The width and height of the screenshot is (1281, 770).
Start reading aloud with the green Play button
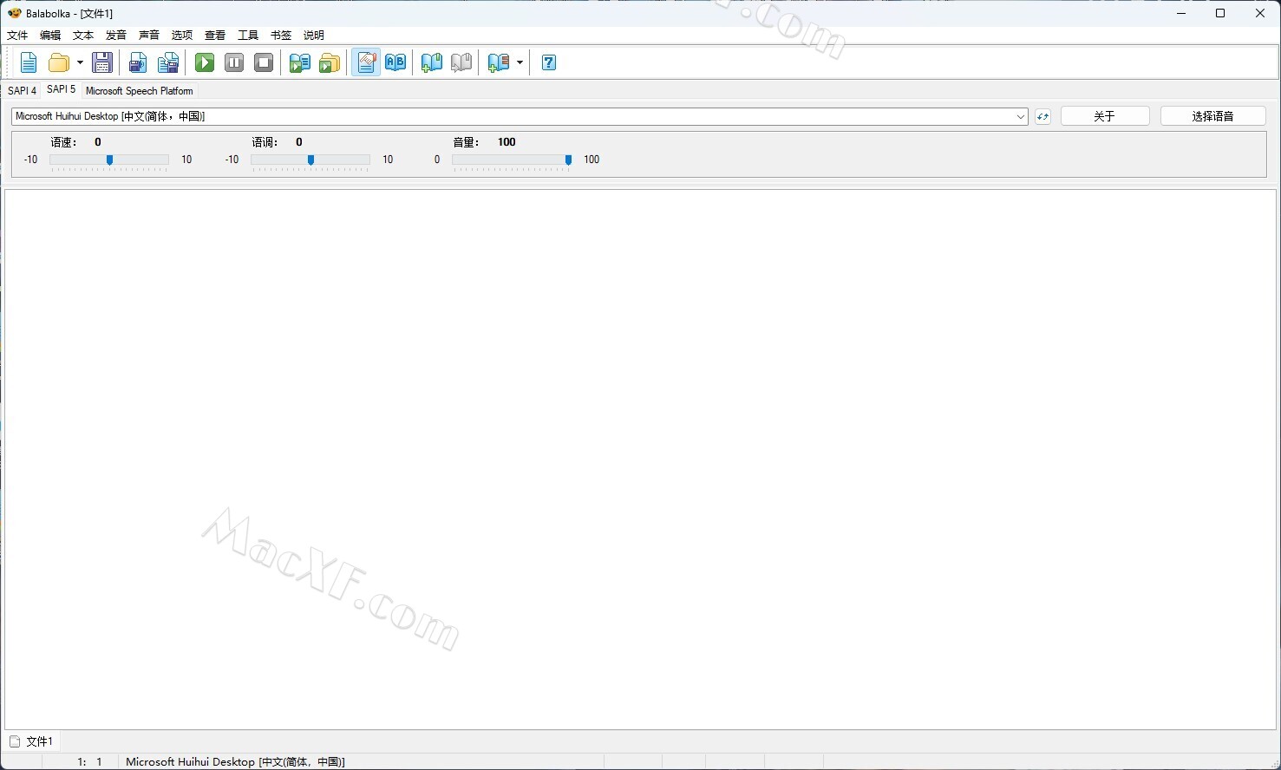[205, 62]
